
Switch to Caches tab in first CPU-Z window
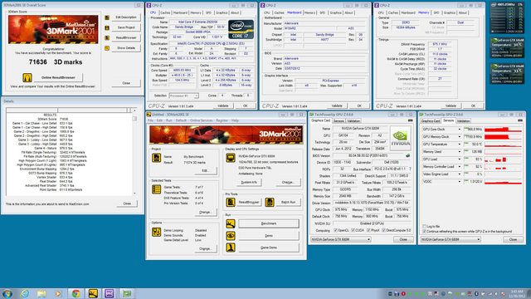click(x=165, y=13)
